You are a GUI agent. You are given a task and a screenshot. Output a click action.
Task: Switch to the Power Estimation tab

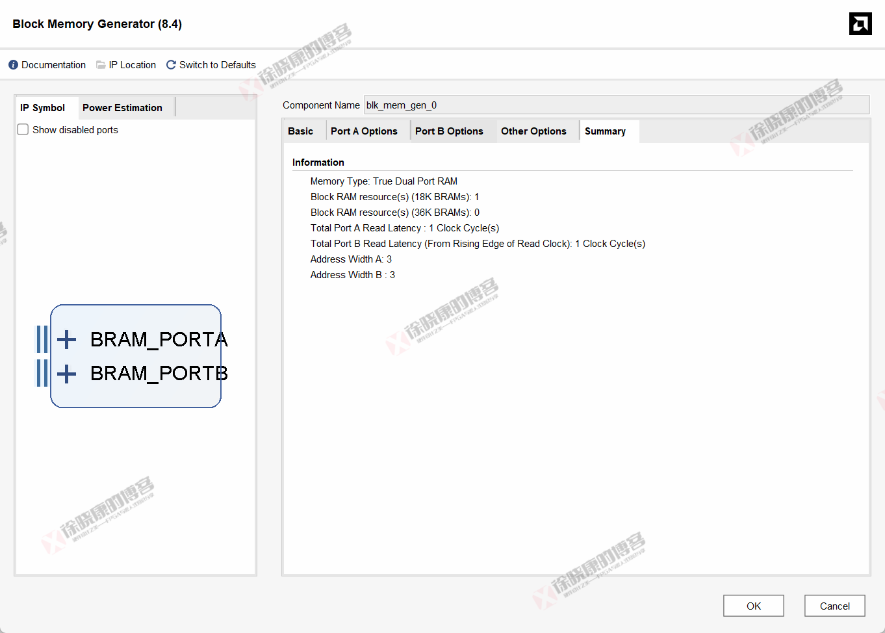point(122,107)
